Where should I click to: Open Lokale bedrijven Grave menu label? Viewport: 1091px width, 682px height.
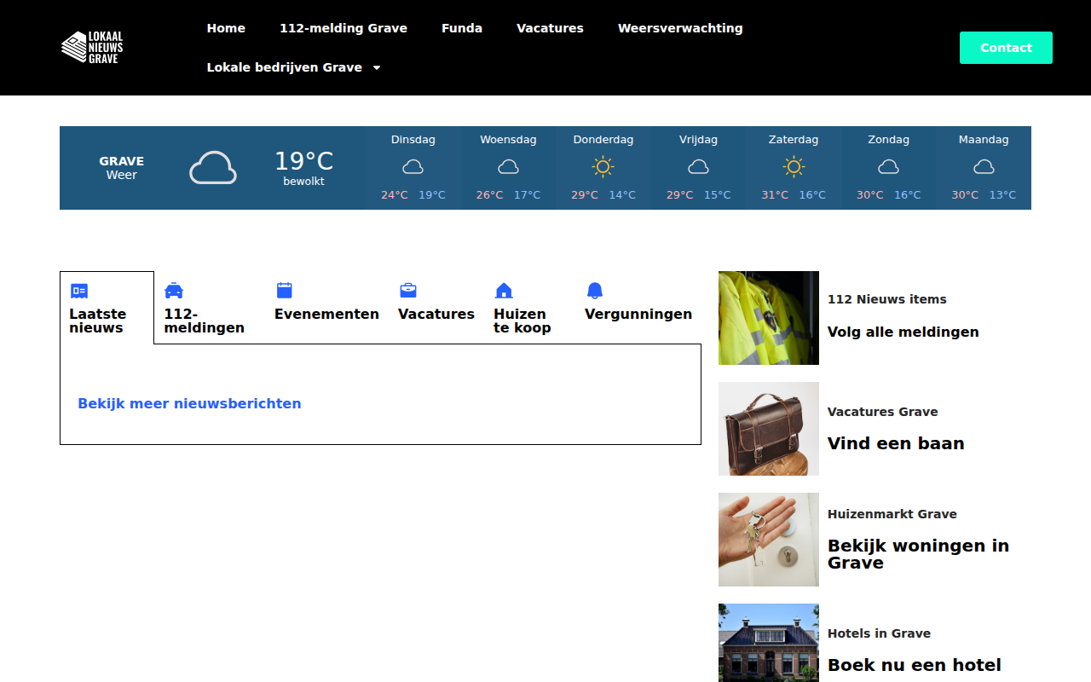coord(285,67)
